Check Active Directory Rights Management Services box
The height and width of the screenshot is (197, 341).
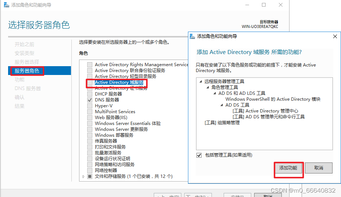[x=90, y=65]
